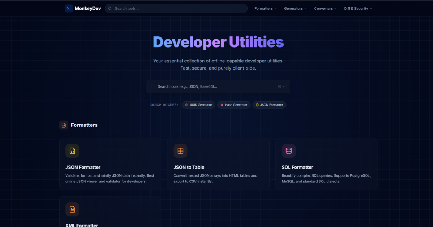The image size is (433, 227).
Task: Open the Diff & Security menu
Action: pos(358,9)
